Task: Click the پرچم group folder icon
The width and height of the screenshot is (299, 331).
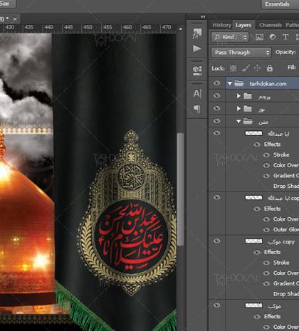Action: click(x=248, y=96)
